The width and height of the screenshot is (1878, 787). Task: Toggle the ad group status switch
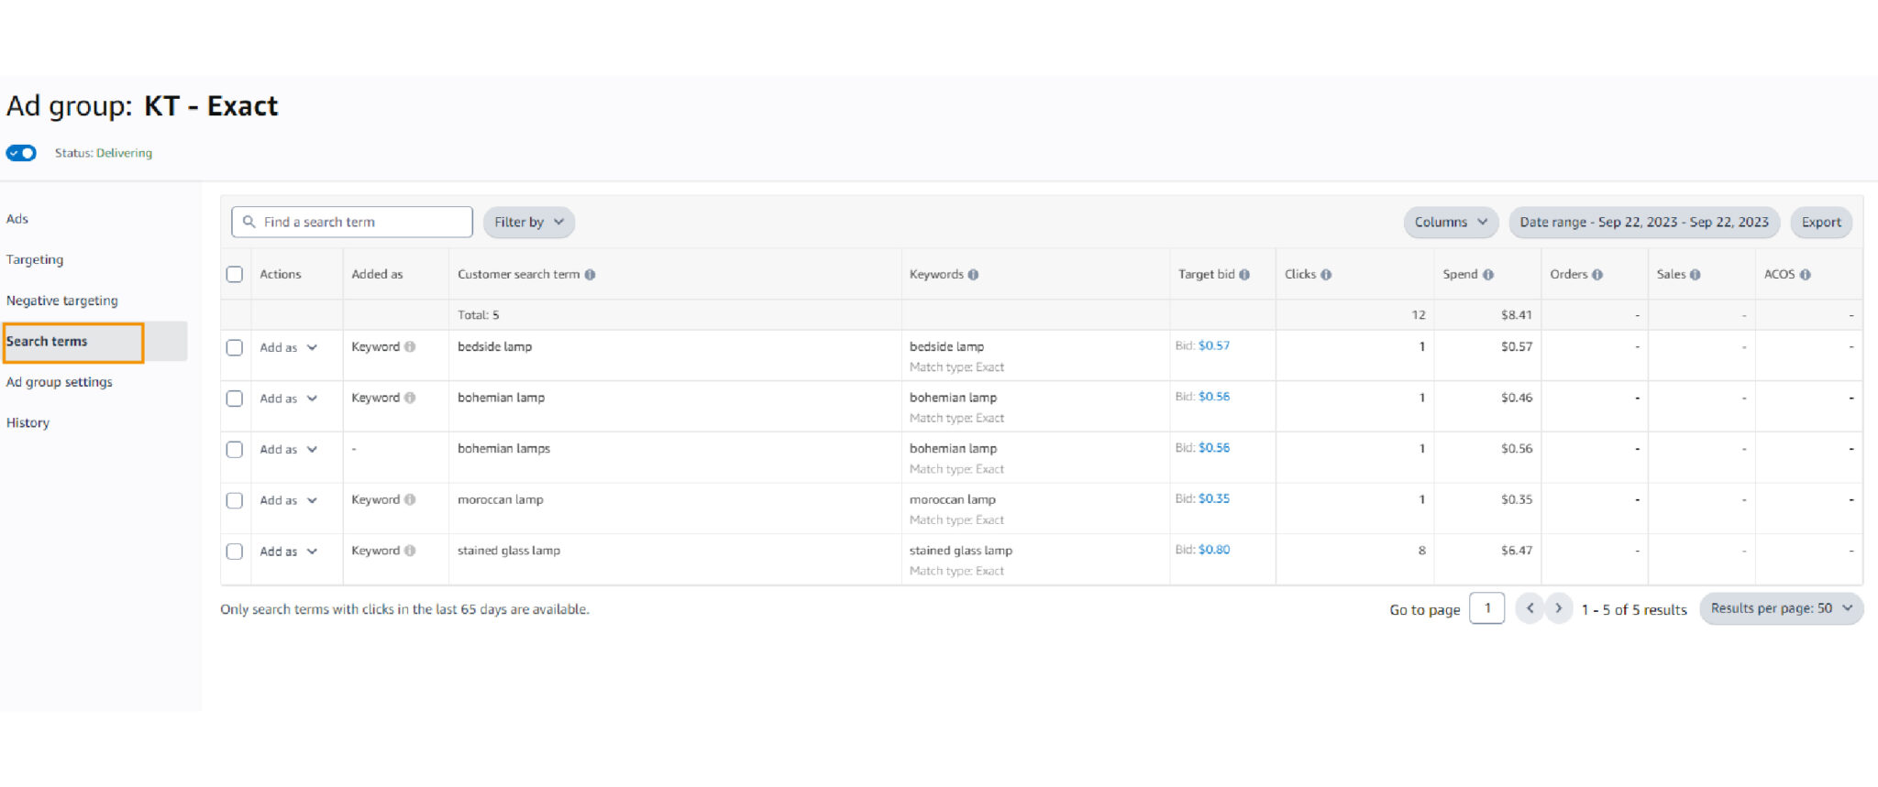point(21,153)
